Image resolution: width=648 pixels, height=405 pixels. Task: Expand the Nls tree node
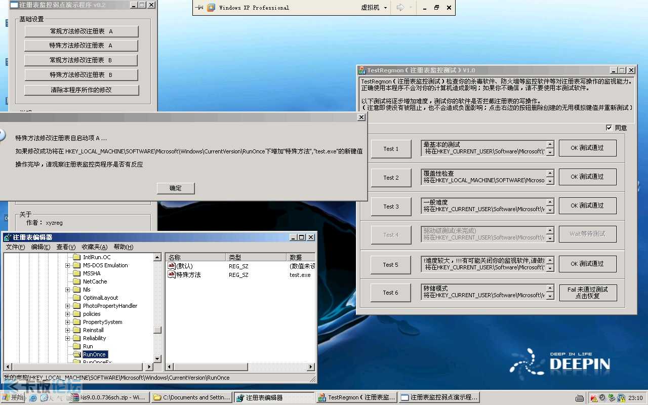(68, 290)
